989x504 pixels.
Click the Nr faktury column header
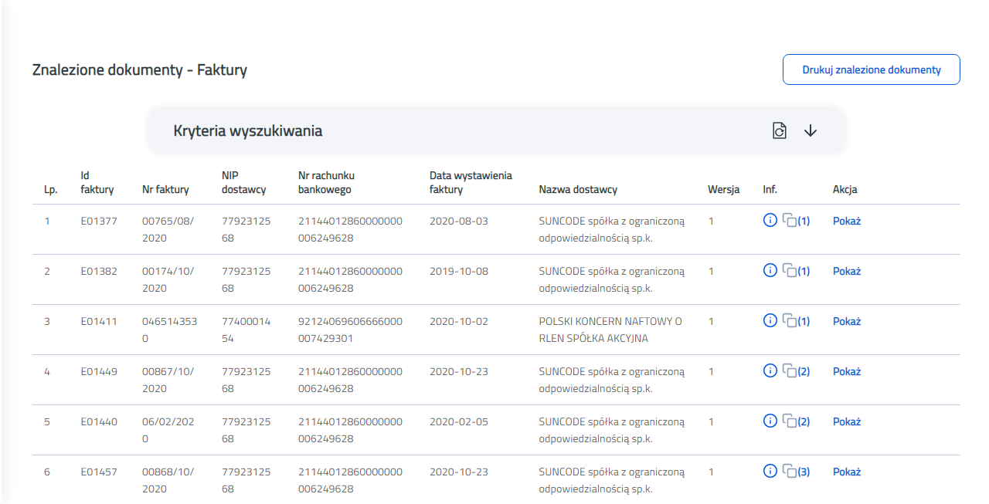(165, 189)
